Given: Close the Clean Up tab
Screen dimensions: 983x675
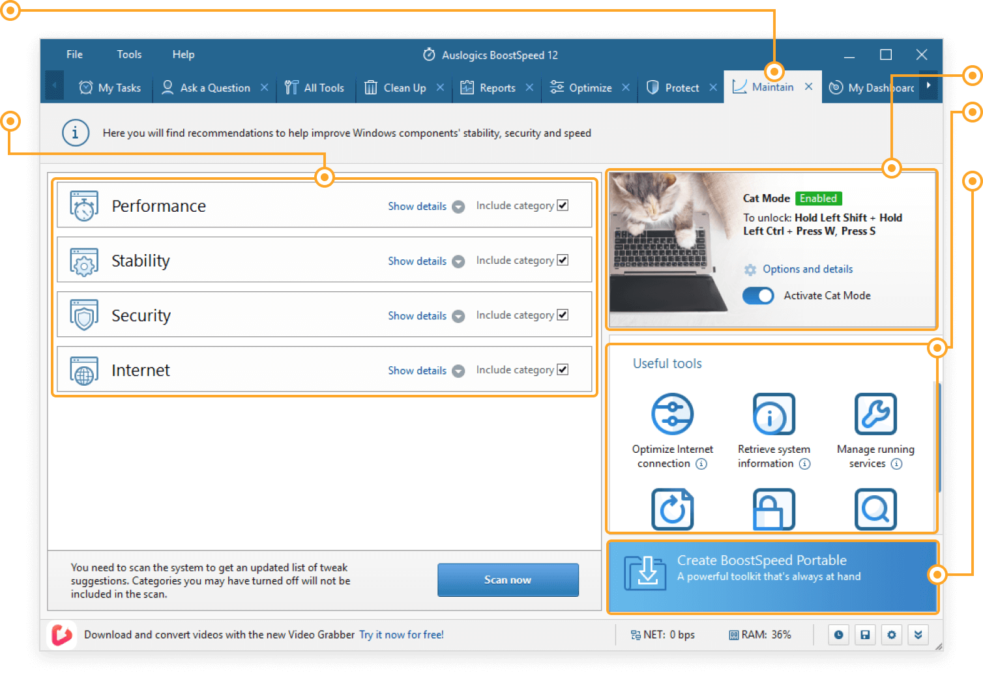Looking at the screenshot, I should 440,87.
